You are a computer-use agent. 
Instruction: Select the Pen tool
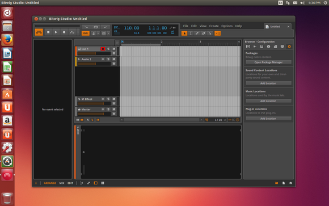[x=197, y=33]
